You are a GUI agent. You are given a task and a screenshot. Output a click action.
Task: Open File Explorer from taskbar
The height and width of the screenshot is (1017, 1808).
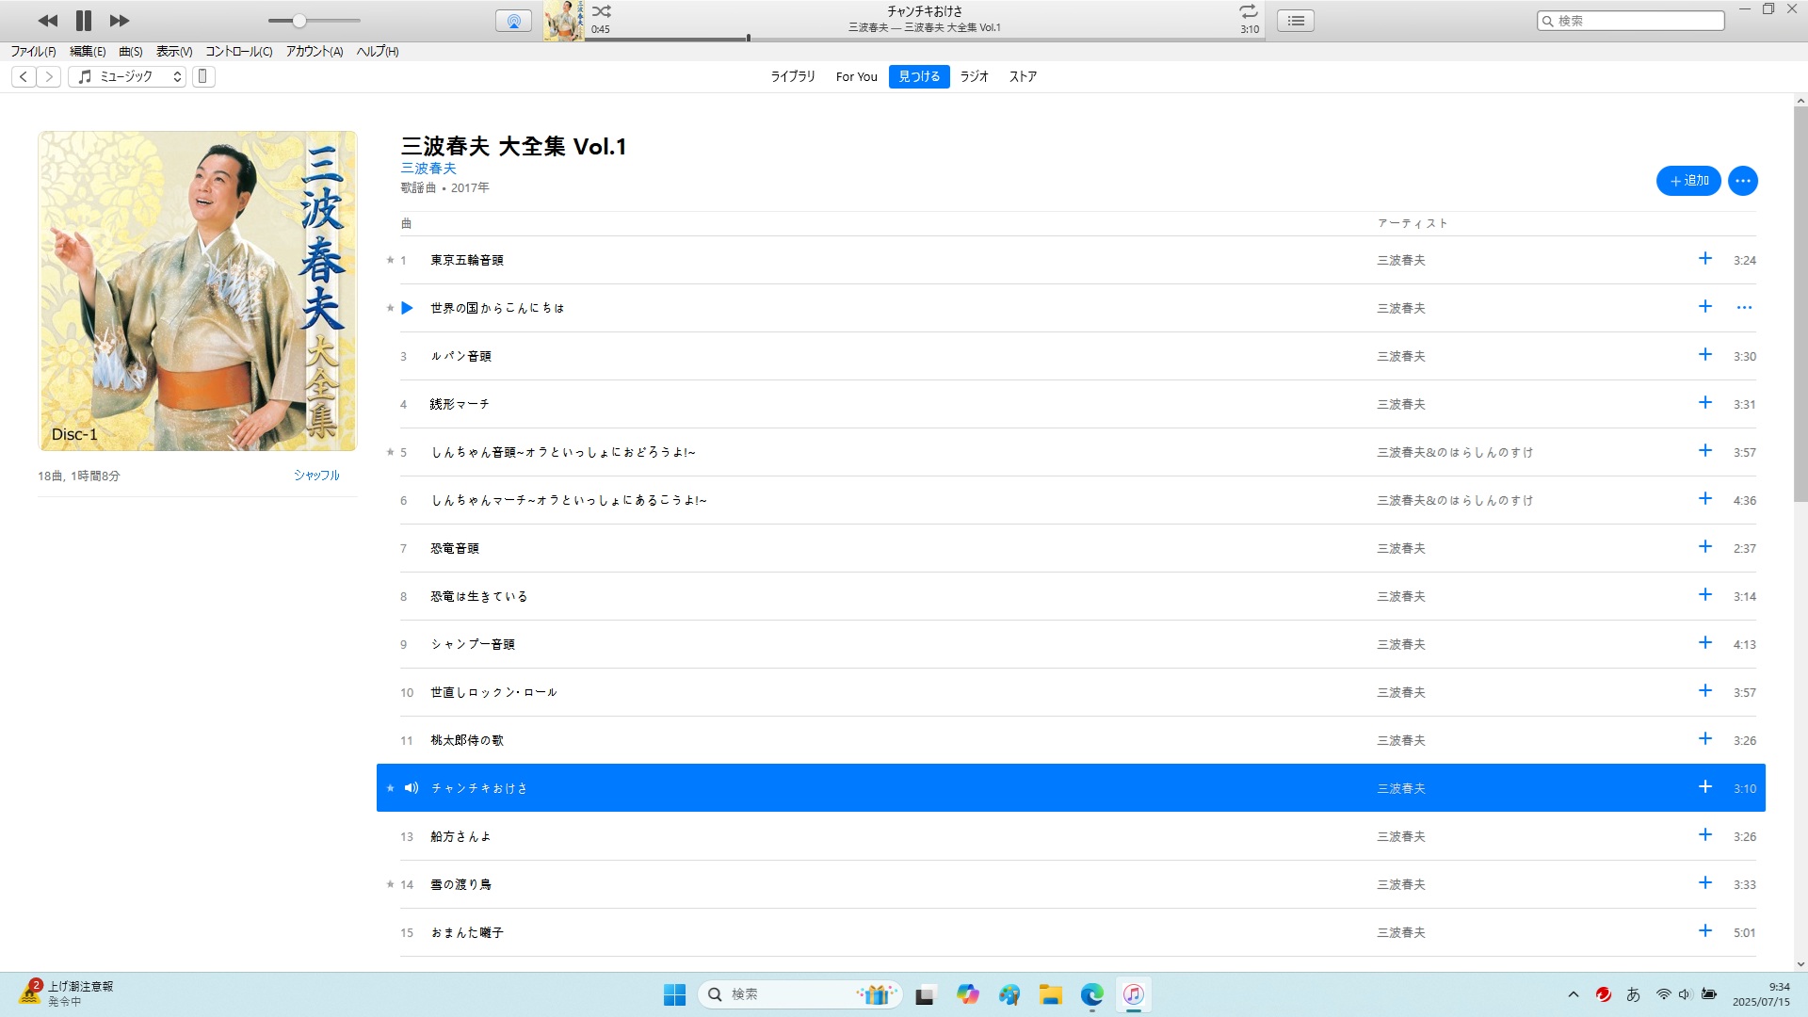point(1050,994)
